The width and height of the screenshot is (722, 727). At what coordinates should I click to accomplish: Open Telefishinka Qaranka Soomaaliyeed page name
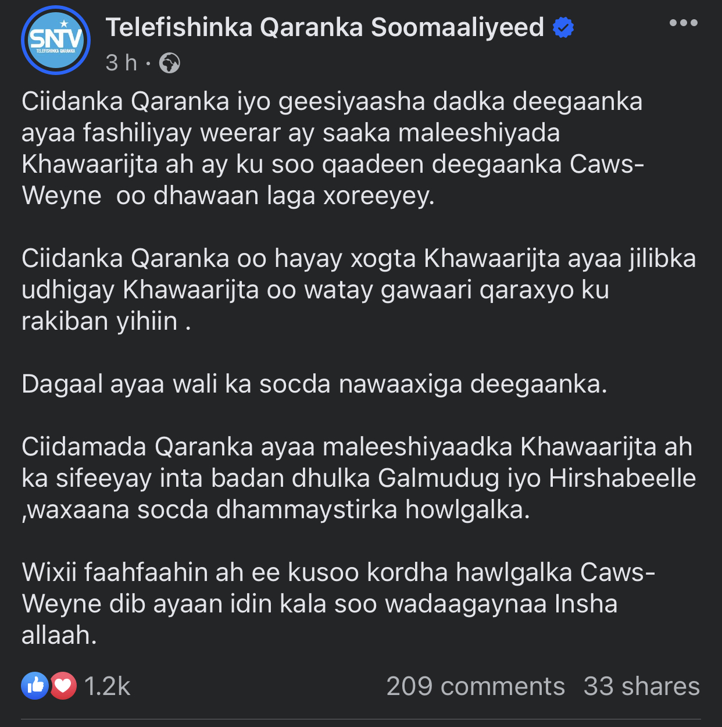point(324,27)
